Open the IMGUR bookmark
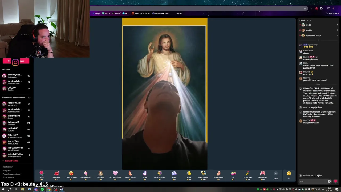 tap(106, 13)
